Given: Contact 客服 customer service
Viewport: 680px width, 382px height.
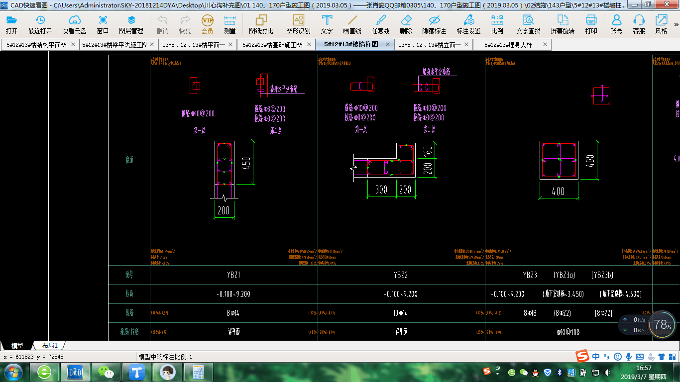Looking at the screenshot, I should point(639,24).
